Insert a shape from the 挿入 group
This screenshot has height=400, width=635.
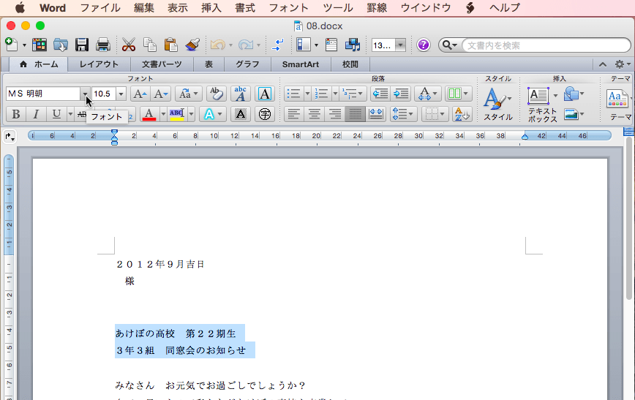click(574, 94)
